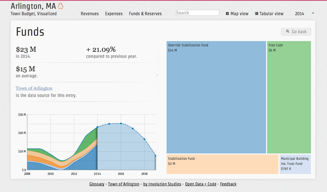
Task: Select Municipal Building Ins. Trust Fund block
Action: 295,164
